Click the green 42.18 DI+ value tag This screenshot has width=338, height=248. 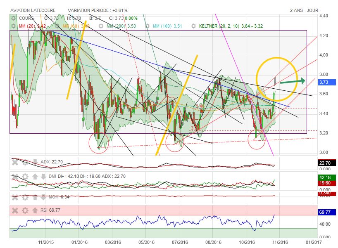coord(327,177)
